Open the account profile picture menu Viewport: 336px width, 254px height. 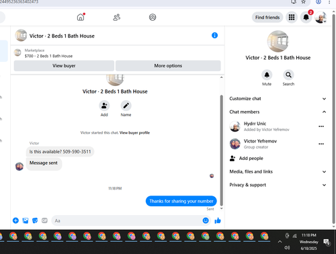coord(321,17)
